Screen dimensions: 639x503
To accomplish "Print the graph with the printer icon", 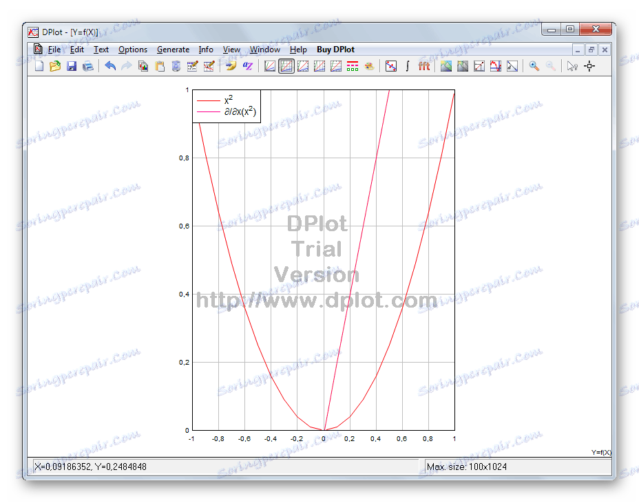I will (88, 66).
